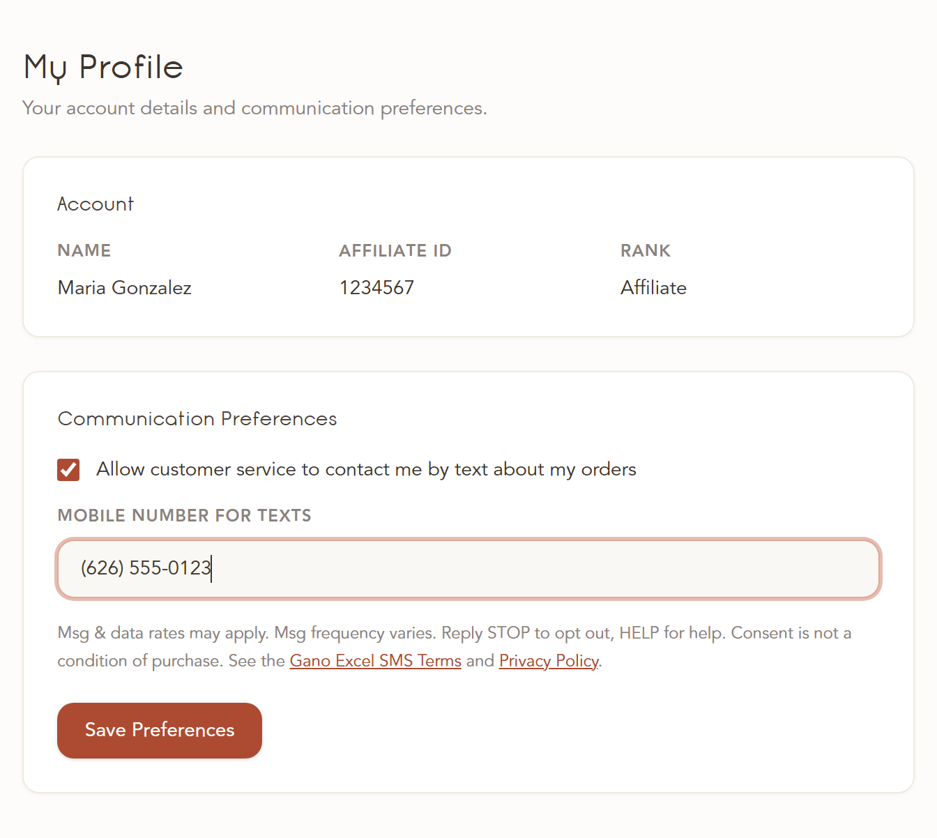Uncheck the text contact permission checkbox
The width and height of the screenshot is (937, 838).
(x=68, y=470)
